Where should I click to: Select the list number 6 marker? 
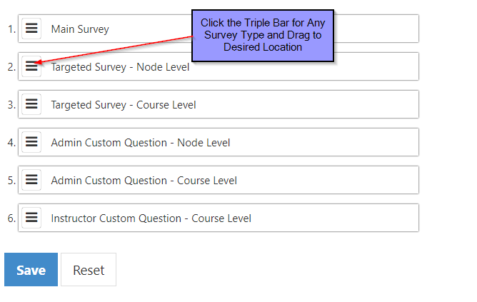click(x=11, y=218)
